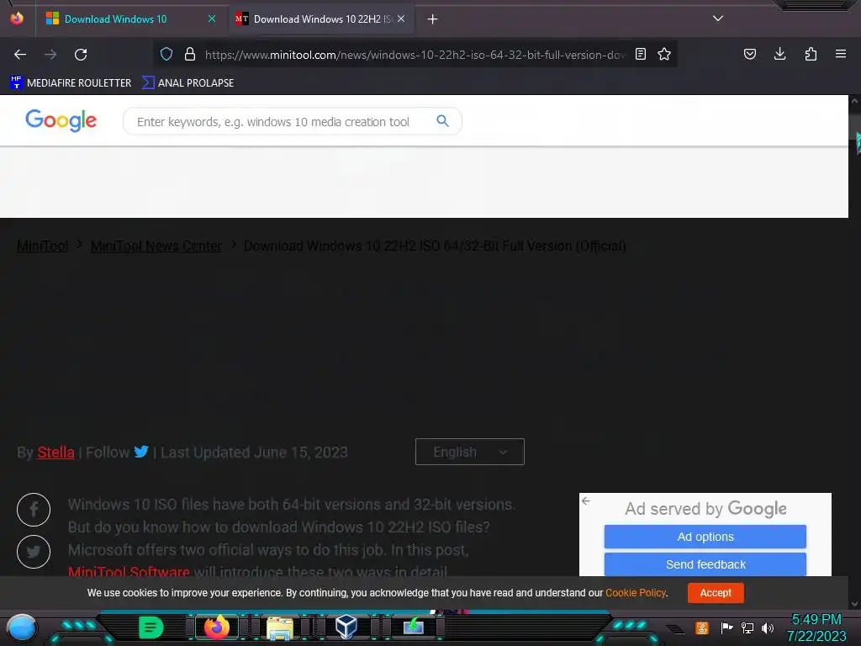The height and width of the screenshot is (646, 861).
Task: Save page to Pocket
Action: point(749,54)
